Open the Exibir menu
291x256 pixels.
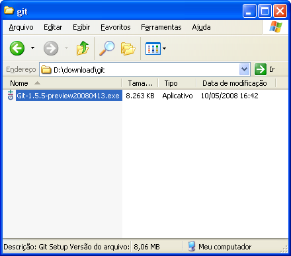point(81,27)
